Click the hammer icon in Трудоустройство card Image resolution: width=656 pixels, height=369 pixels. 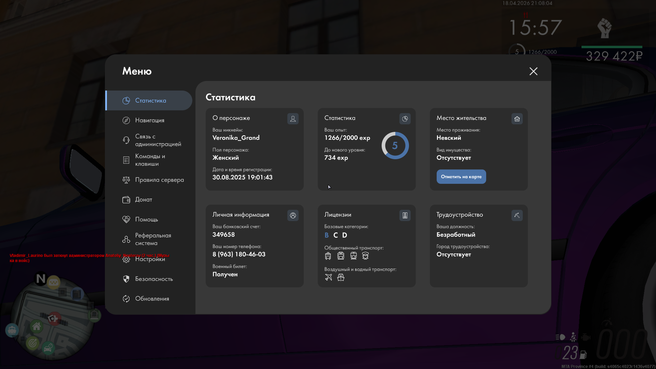(x=517, y=215)
